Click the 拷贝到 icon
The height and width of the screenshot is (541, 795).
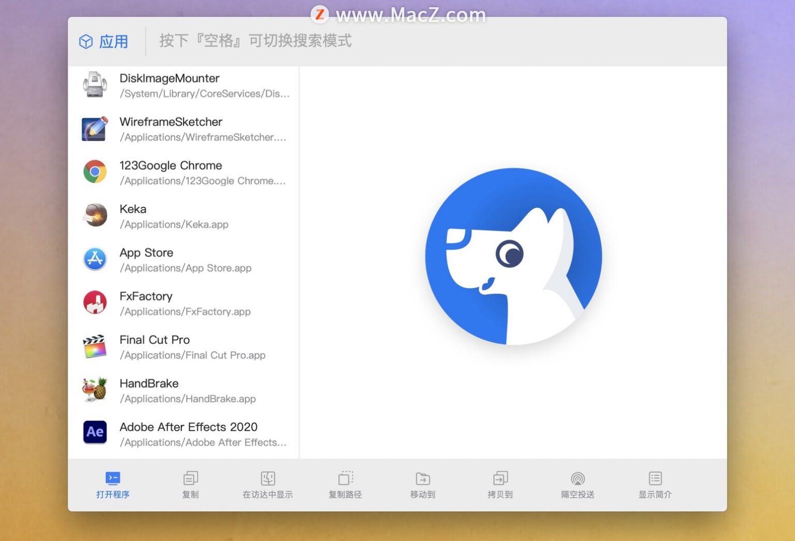[x=500, y=478]
